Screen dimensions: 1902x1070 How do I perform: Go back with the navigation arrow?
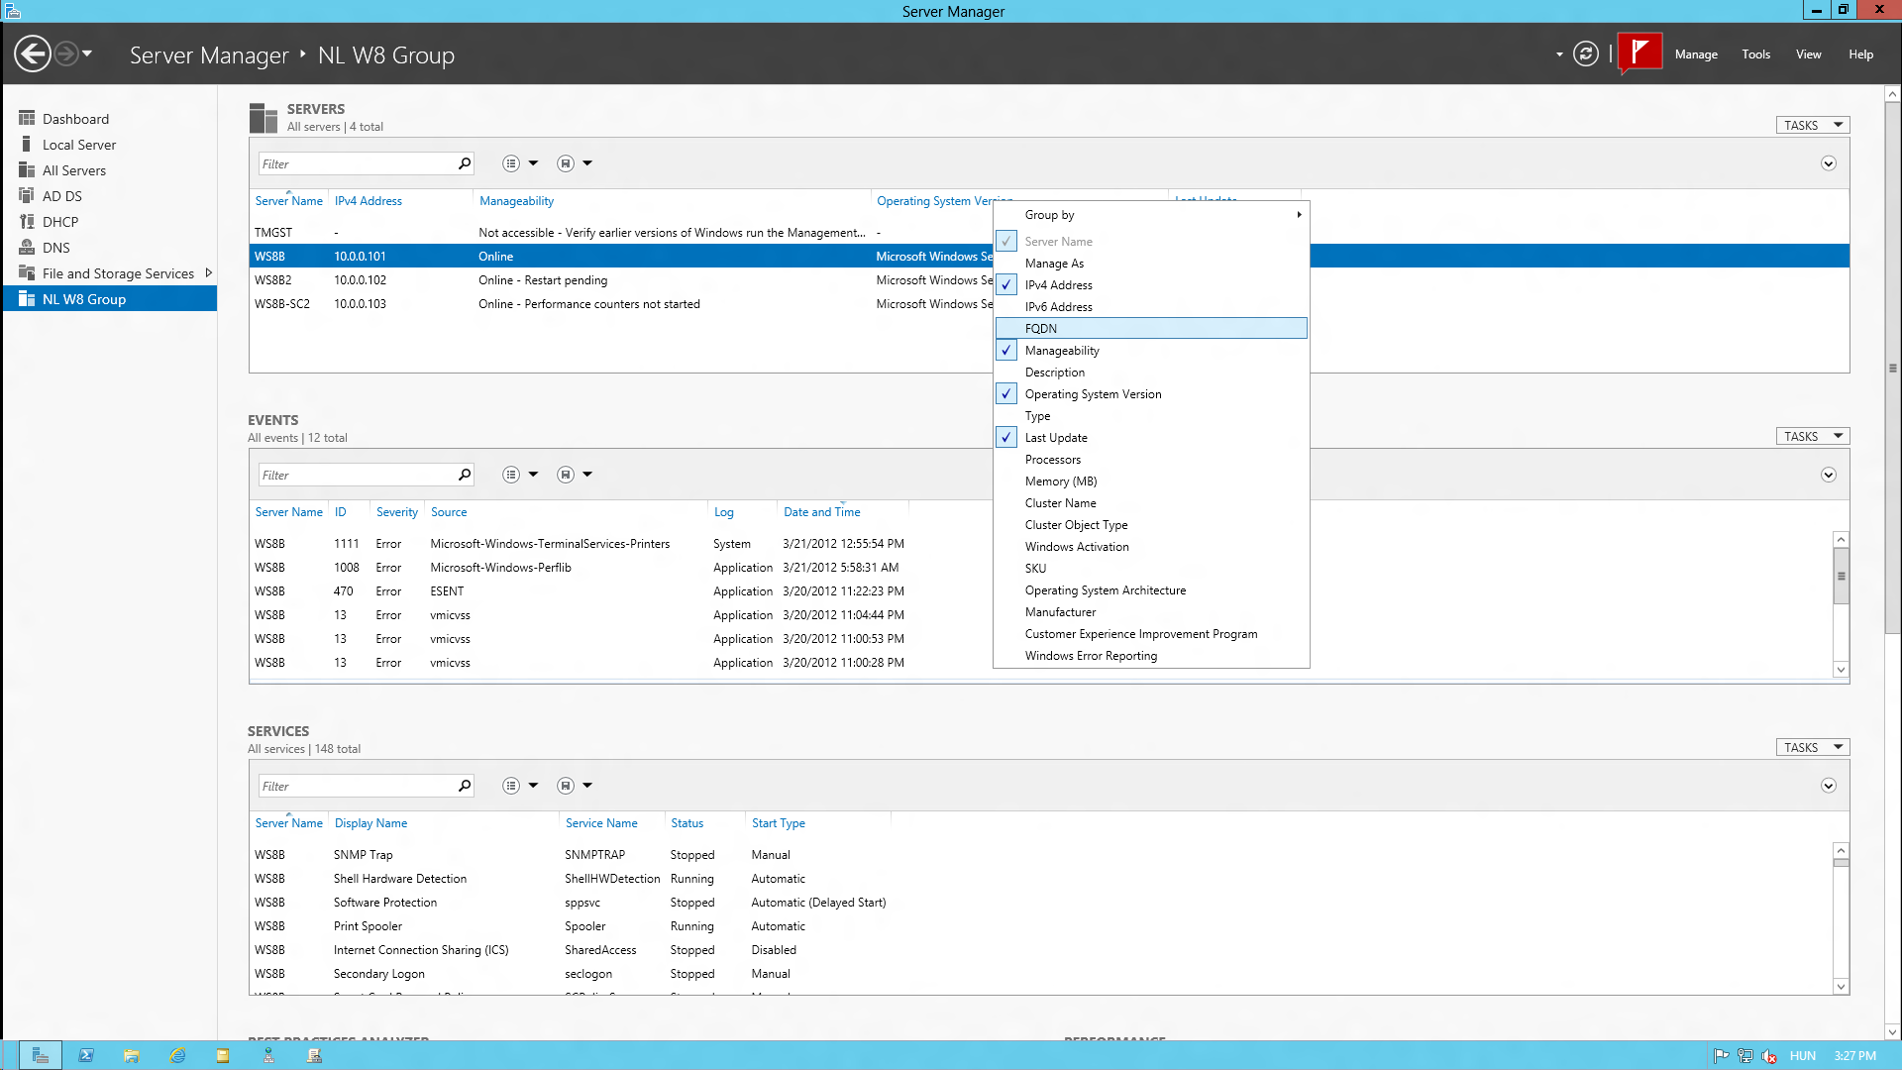[33, 53]
